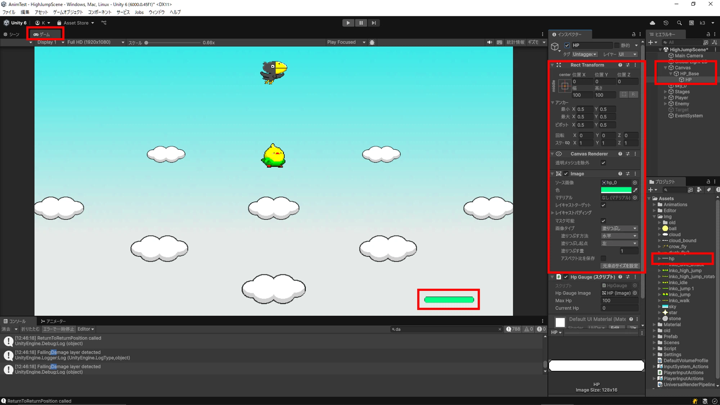Click the console Clear button
This screenshot has width=720, height=405.
click(6, 329)
